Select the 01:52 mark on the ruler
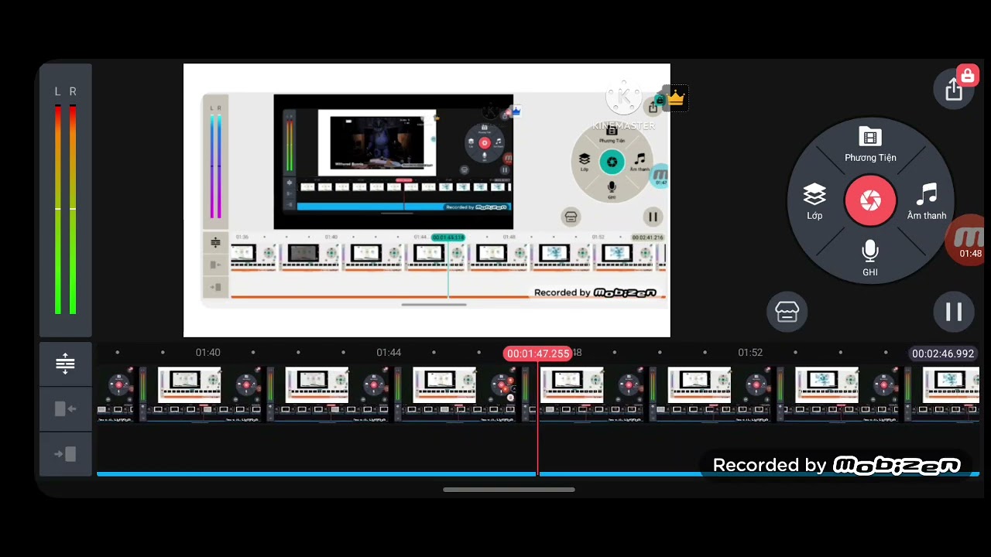The width and height of the screenshot is (991, 557). tap(750, 353)
